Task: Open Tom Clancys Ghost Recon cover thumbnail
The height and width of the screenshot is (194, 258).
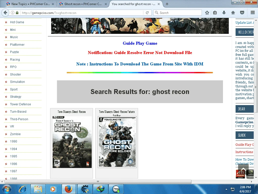Action: pos(72,142)
